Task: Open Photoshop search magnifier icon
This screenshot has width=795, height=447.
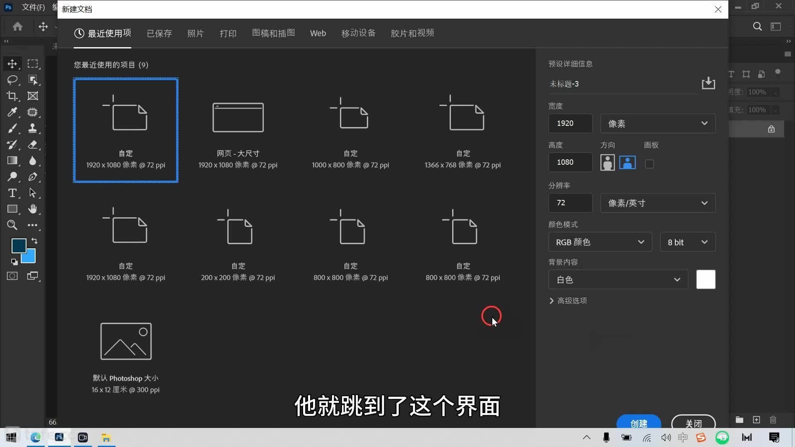Action: pos(757,26)
